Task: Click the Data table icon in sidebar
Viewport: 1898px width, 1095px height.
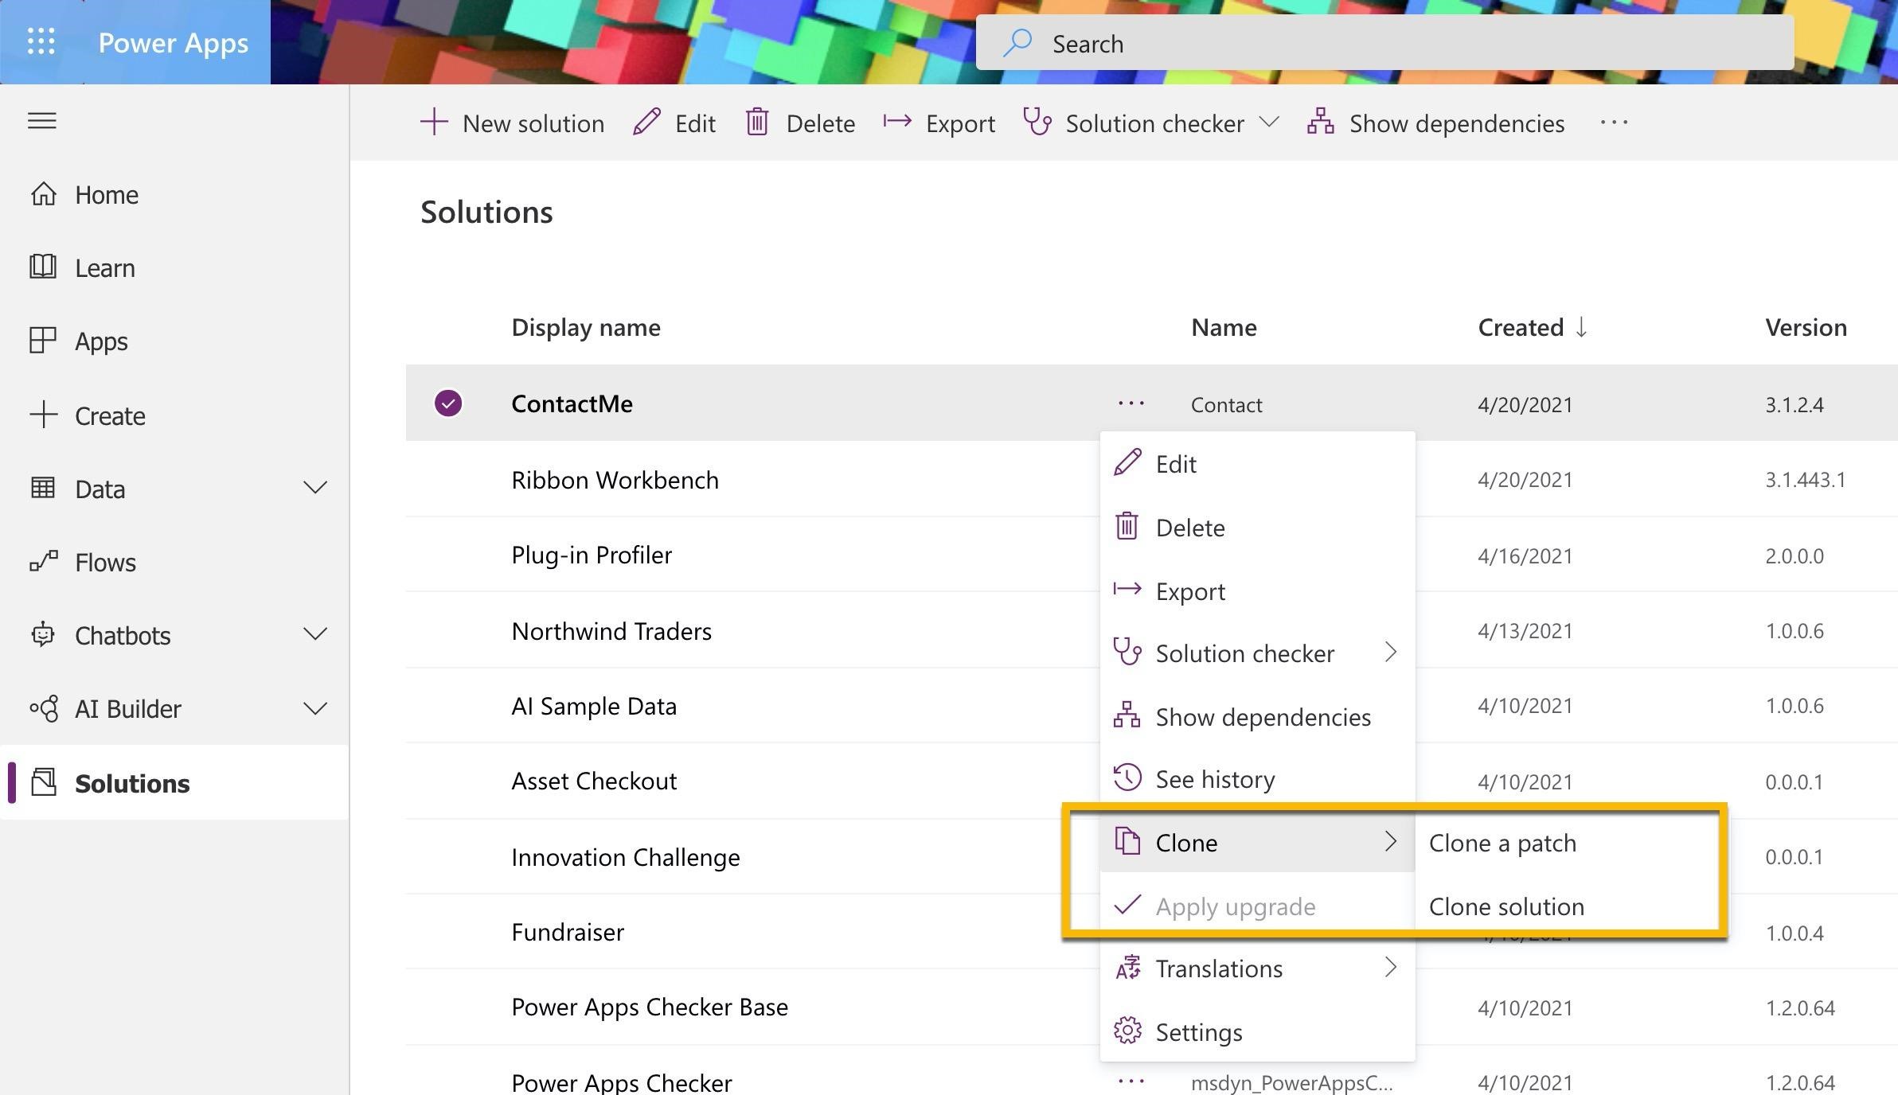Action: click(43, 488)
